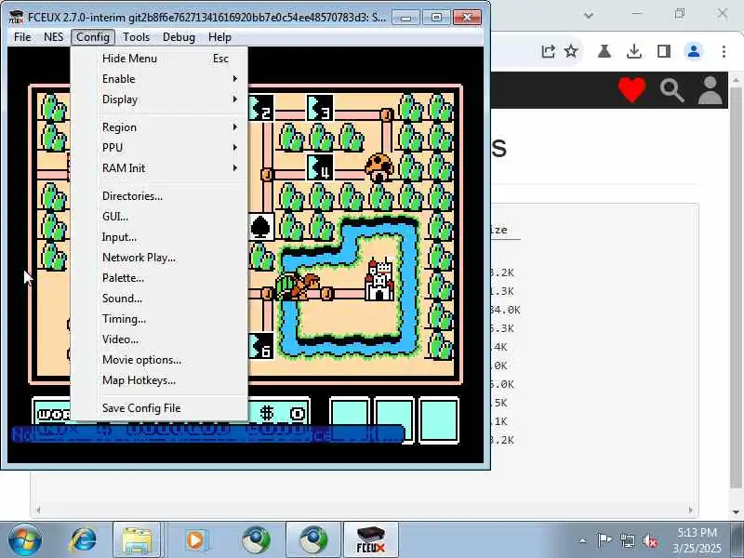The width and height of the screenshot is (744, 558).
Task: Expand the Enable submenu
Action: click(x=159, y=79)
